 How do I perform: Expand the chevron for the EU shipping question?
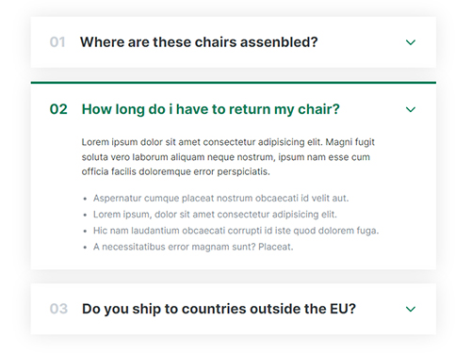(411, 309)
